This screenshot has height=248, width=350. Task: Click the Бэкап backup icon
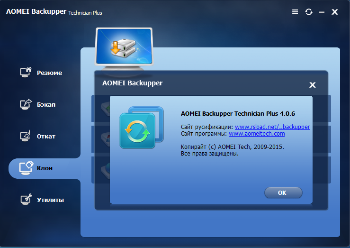pos(26,104)
